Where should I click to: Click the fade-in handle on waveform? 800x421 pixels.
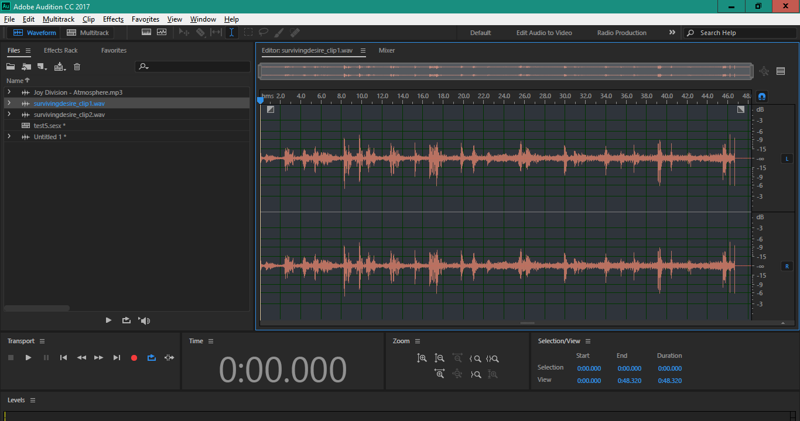tap(270, 109)
